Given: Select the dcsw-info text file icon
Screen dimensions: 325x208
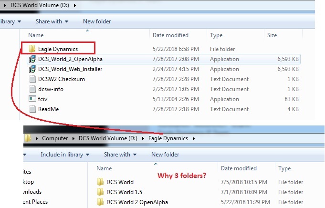Looking at the screenshot, I should pos(32,89).
